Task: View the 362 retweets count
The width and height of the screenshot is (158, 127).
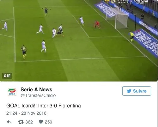Action: (29, 122)
